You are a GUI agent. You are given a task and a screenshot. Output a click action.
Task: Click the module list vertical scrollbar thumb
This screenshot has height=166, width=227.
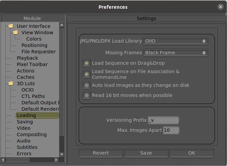62,82
